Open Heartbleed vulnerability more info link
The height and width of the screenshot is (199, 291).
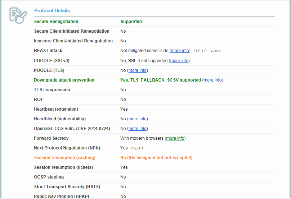[137, 119]
